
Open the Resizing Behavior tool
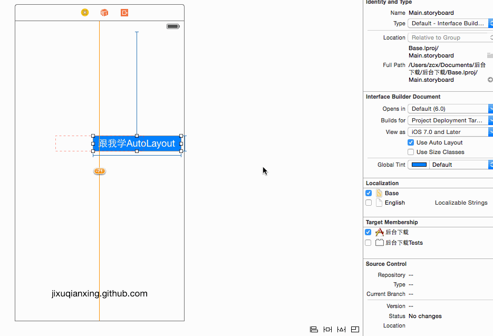pyautogui.click(x=355, y=330)
